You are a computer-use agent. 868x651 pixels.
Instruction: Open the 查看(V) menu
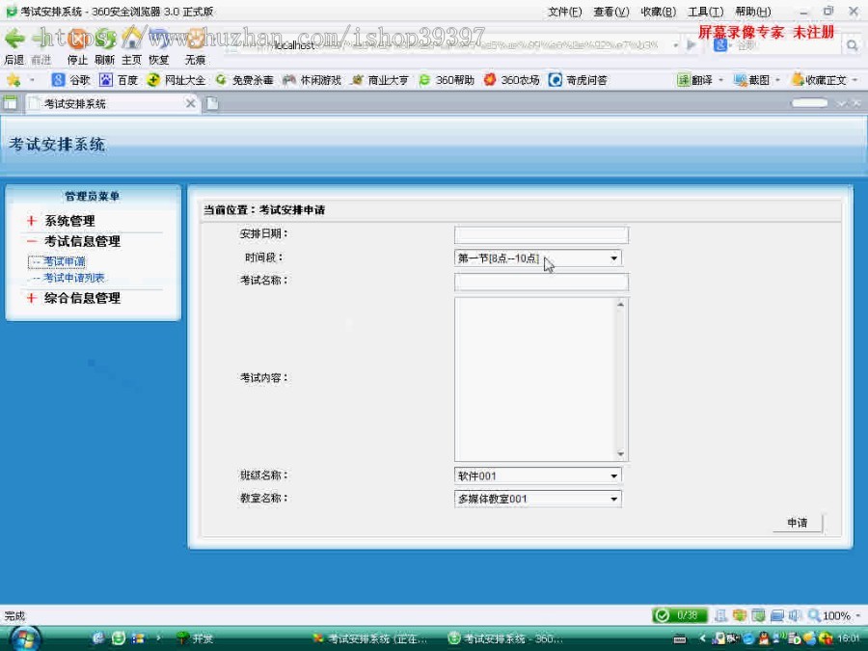point(611,12)
